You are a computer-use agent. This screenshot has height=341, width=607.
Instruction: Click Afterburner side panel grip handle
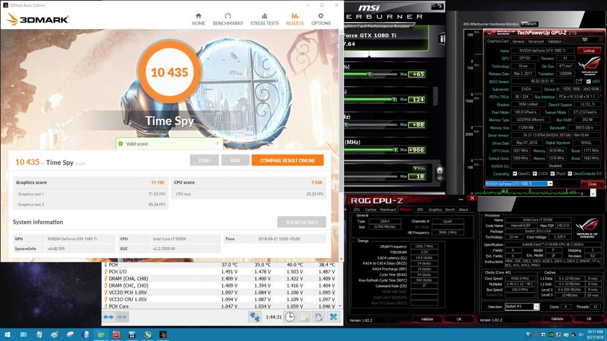tap(436, 95)
